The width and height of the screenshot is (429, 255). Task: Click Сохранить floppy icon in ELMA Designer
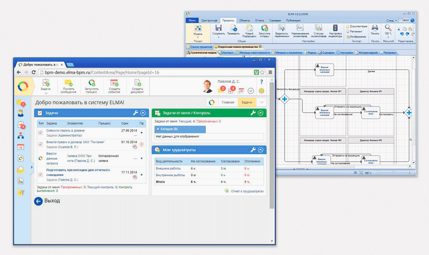point(218,28)
